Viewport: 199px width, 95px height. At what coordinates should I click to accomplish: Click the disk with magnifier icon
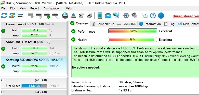pyautogui.click(x=55, y=16)
